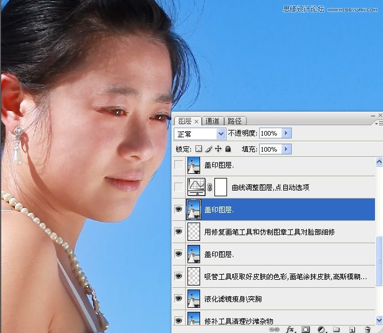383x333 pixels.
Task: Click the curves adjustment layer icon
Action: pos(197,187)
